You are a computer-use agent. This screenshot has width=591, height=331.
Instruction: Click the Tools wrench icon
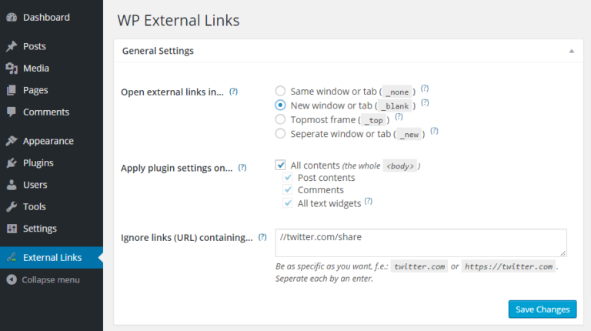pyautogui.click(x=12, y=206)
